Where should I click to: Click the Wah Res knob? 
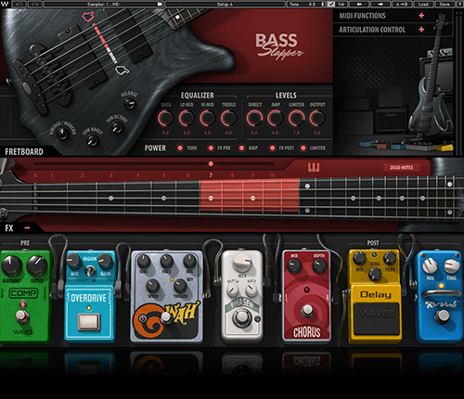click(189, 261)
